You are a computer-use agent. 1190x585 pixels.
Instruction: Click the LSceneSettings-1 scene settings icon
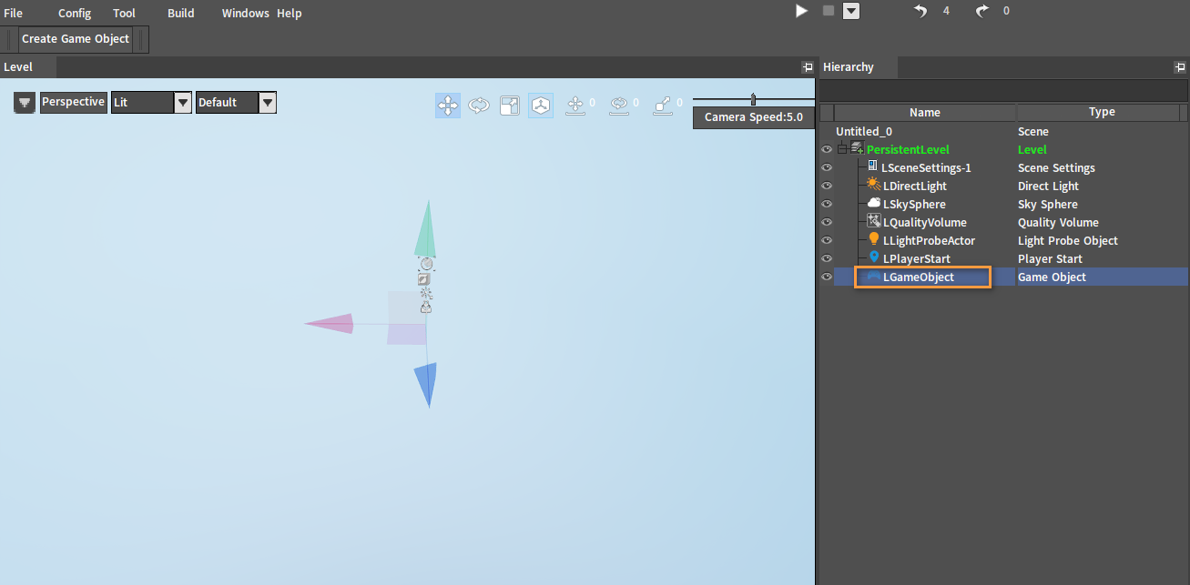pos(873,166)
